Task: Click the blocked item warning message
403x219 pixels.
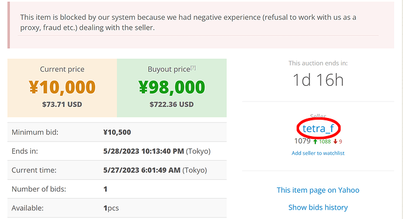Action: (188, 22)
